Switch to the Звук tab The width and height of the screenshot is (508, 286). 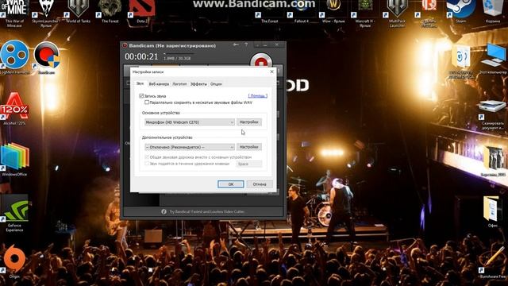(x=140, y=83)
